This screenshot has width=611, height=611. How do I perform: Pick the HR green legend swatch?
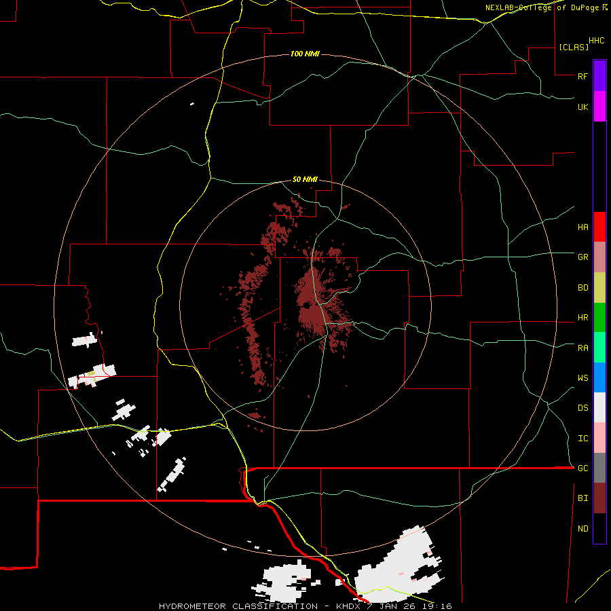[599, 318]
